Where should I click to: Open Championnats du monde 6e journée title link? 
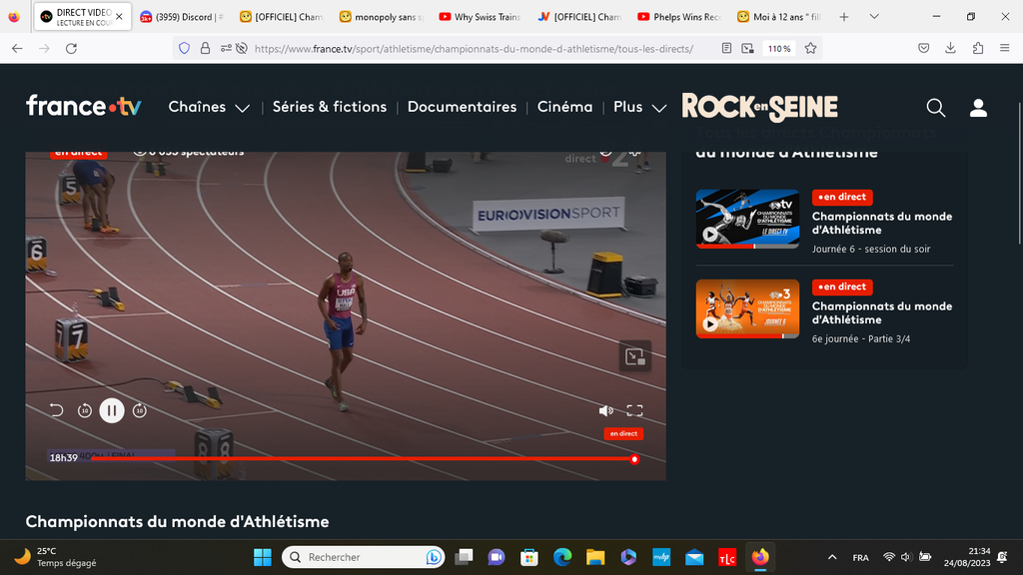[x=882, y=312]
